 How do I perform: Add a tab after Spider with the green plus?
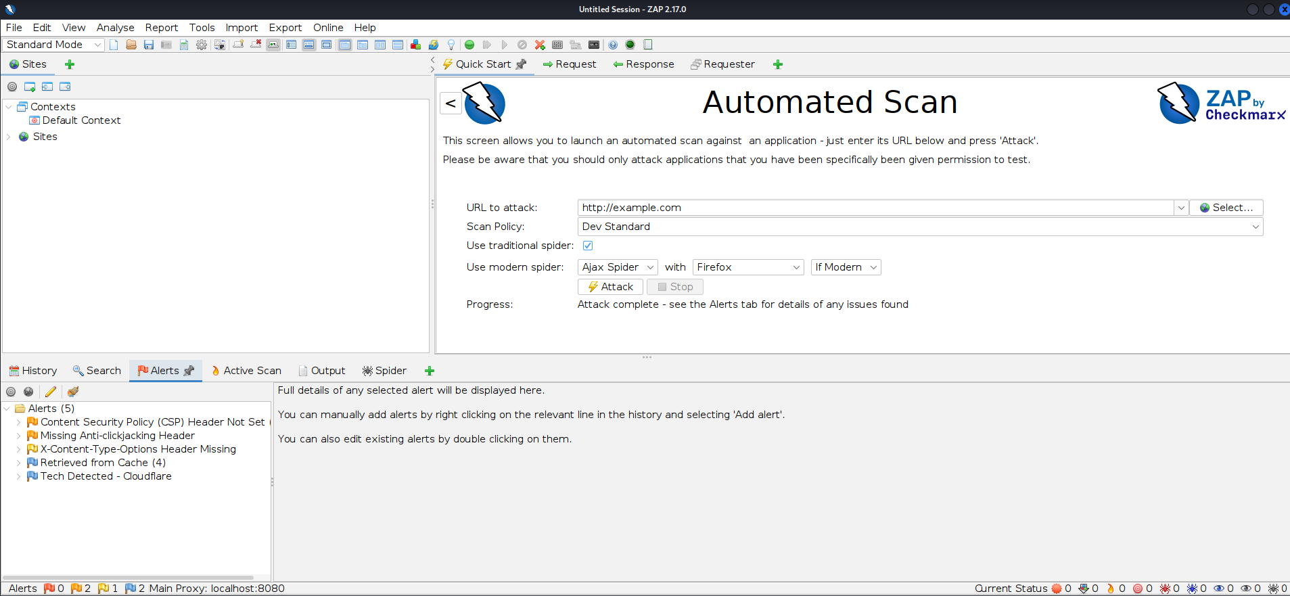(x=429, y=371)
